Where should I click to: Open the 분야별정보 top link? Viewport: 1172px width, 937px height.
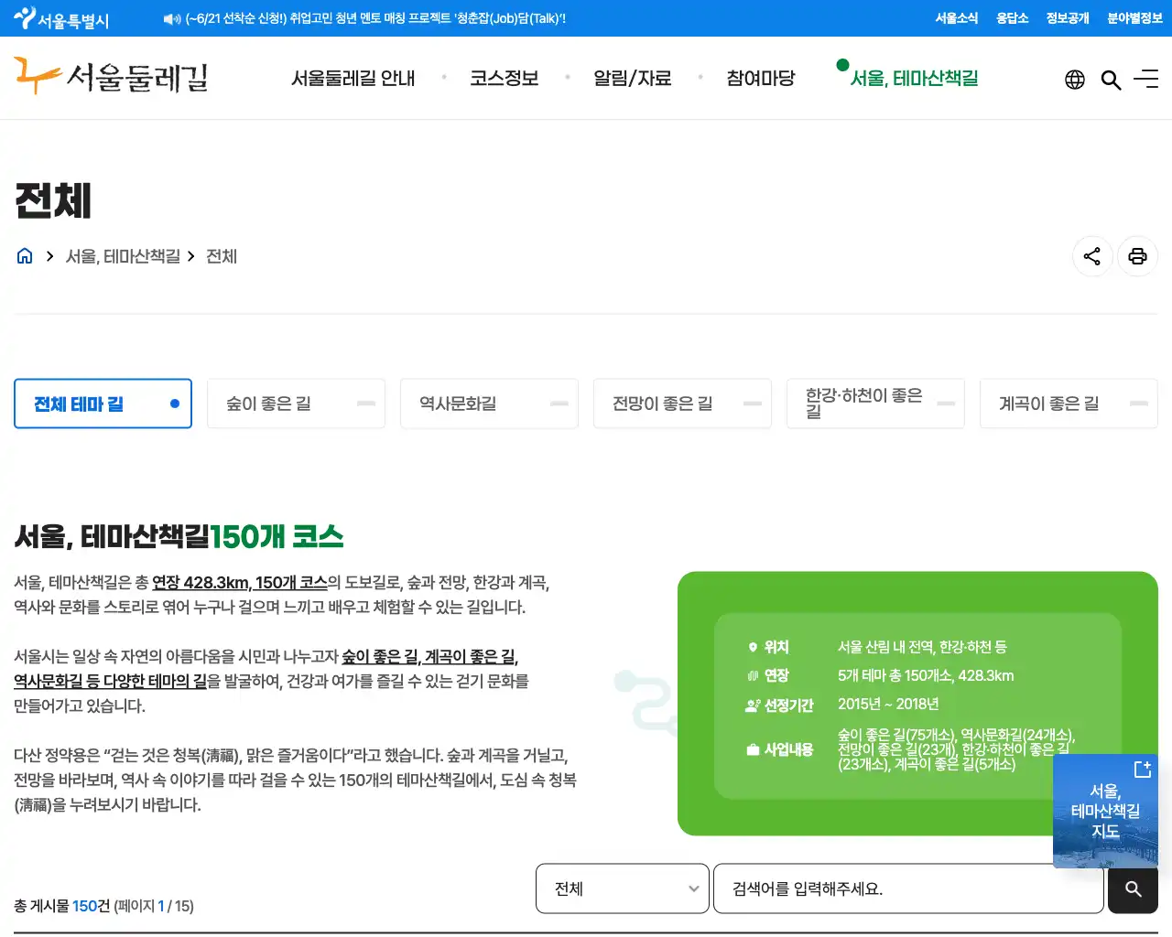[x=1134, y=18]
